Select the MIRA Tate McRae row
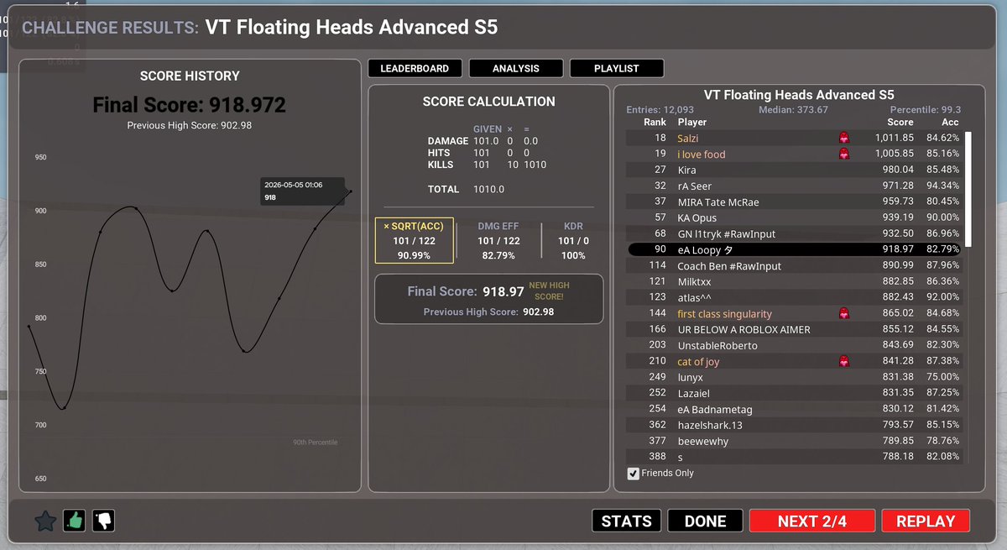 point(795,202)
